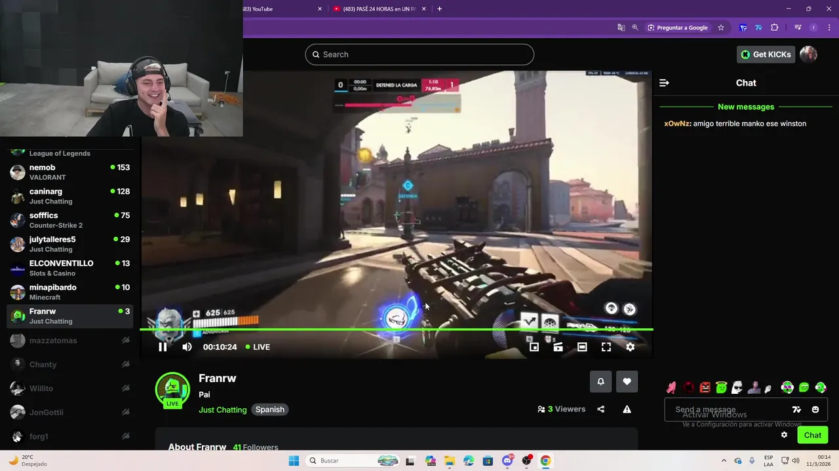Close the PASÉ 24 HORAS tab

click(x=424, y=9)
